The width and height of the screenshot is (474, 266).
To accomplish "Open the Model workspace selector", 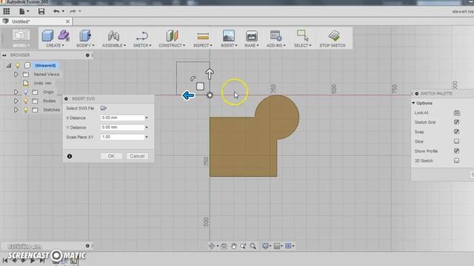I will (21, 38).
